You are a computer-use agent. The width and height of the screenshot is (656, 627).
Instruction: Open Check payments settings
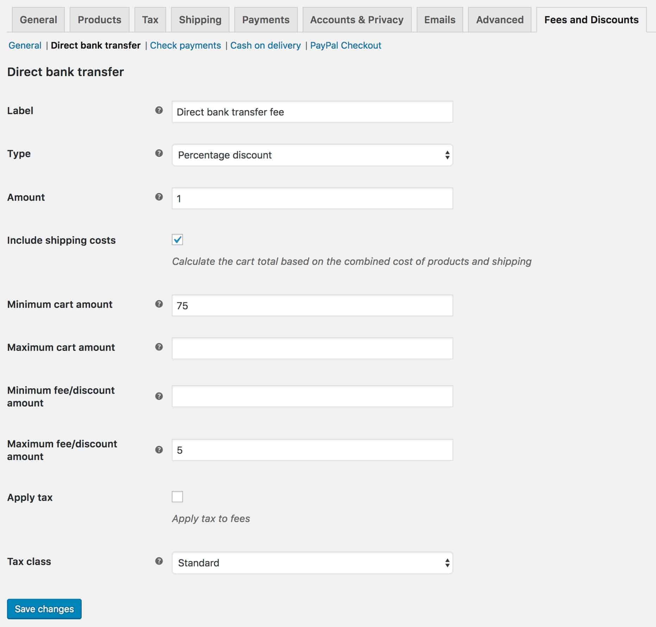tap(185, 45)
